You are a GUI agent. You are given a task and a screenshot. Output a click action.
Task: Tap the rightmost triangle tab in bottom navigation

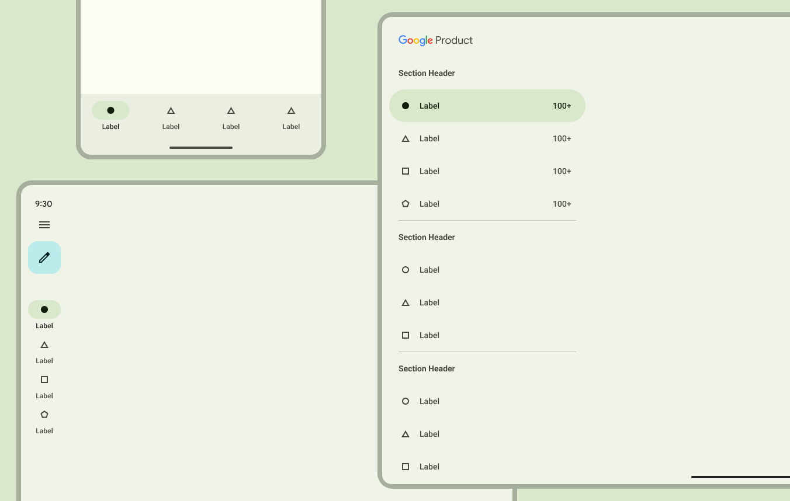coord(291,116)
